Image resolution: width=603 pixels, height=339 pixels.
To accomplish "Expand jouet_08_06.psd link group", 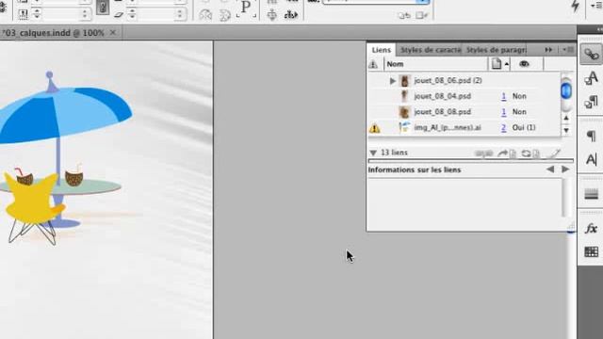I will (392, 81).
